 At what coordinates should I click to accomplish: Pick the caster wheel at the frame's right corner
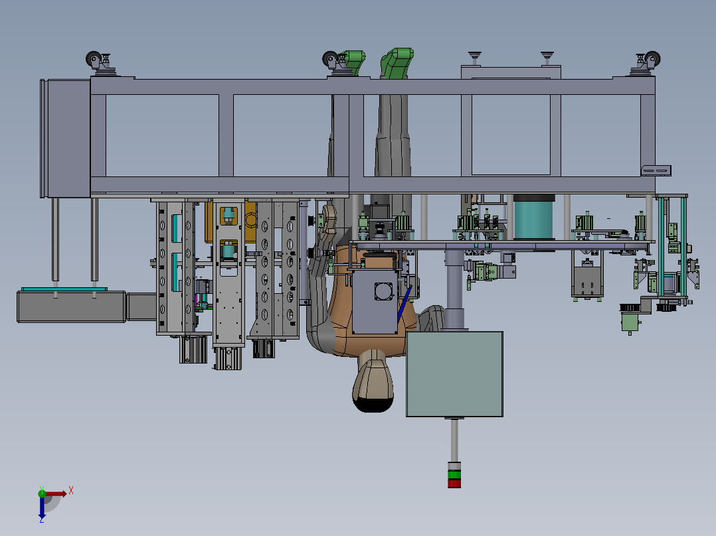[652, 59]
